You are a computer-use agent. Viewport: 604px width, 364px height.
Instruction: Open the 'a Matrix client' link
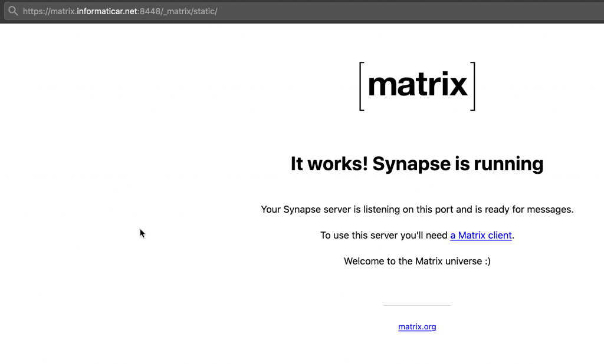pos(481,235)
